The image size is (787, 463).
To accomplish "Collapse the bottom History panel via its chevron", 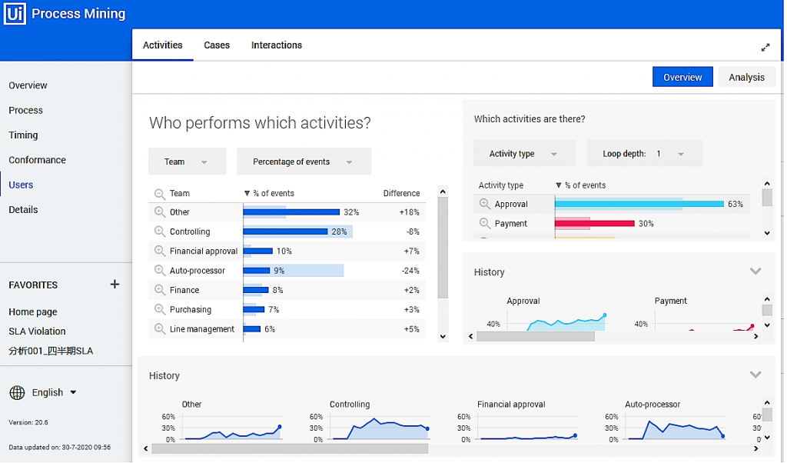I will pos(755,375).
